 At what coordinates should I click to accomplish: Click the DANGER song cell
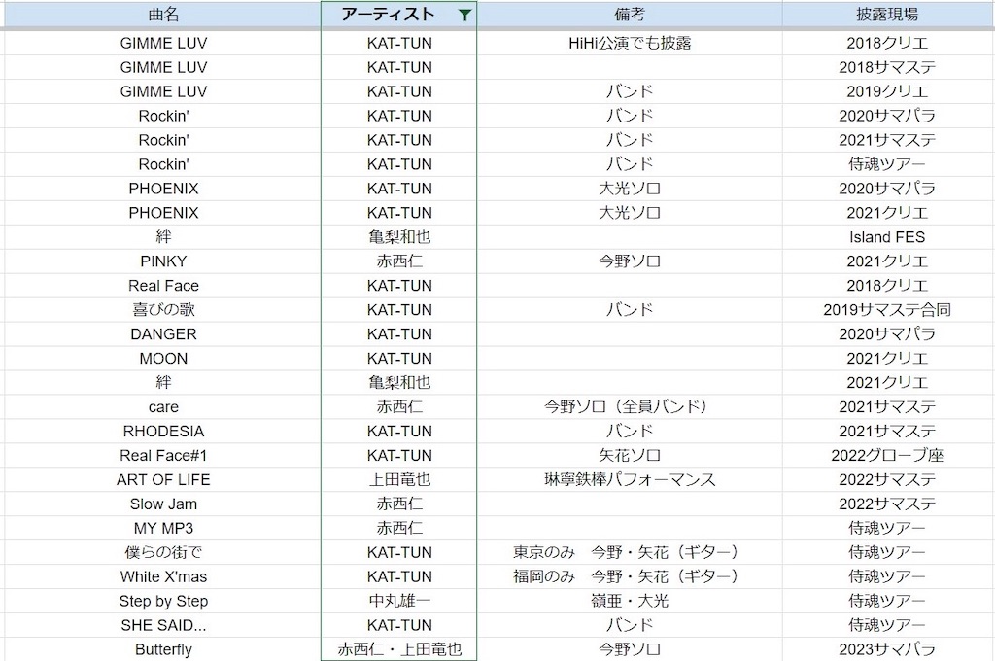163,334
